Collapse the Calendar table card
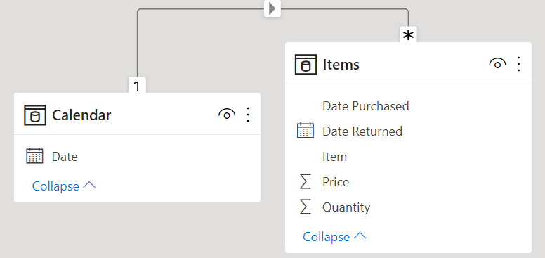Screen dimensions: 545x258 click(x=64, y=186)
